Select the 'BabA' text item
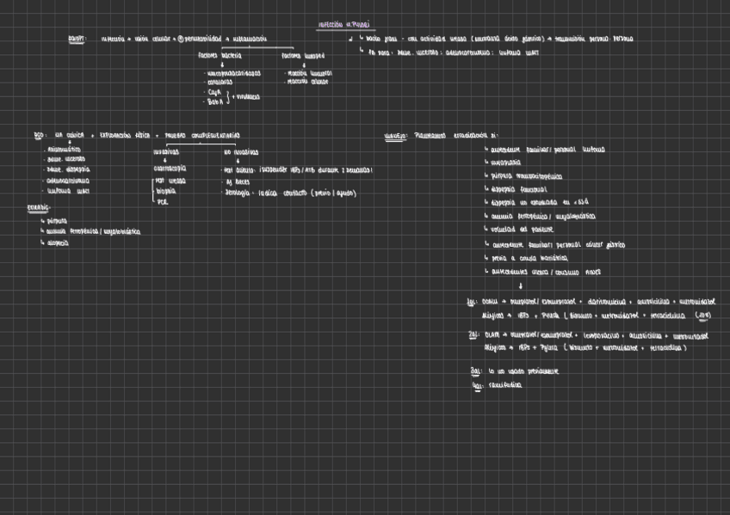 click(214, 101)
